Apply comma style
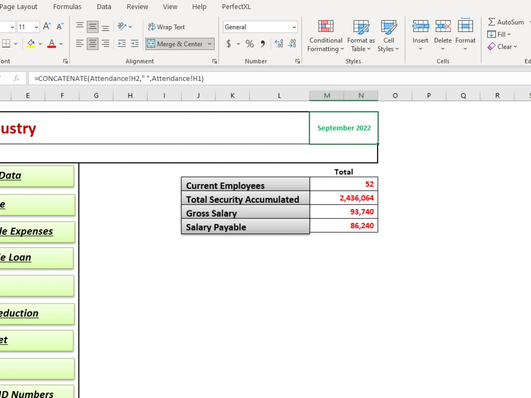The image size is (531, 398). click(263, 44)
